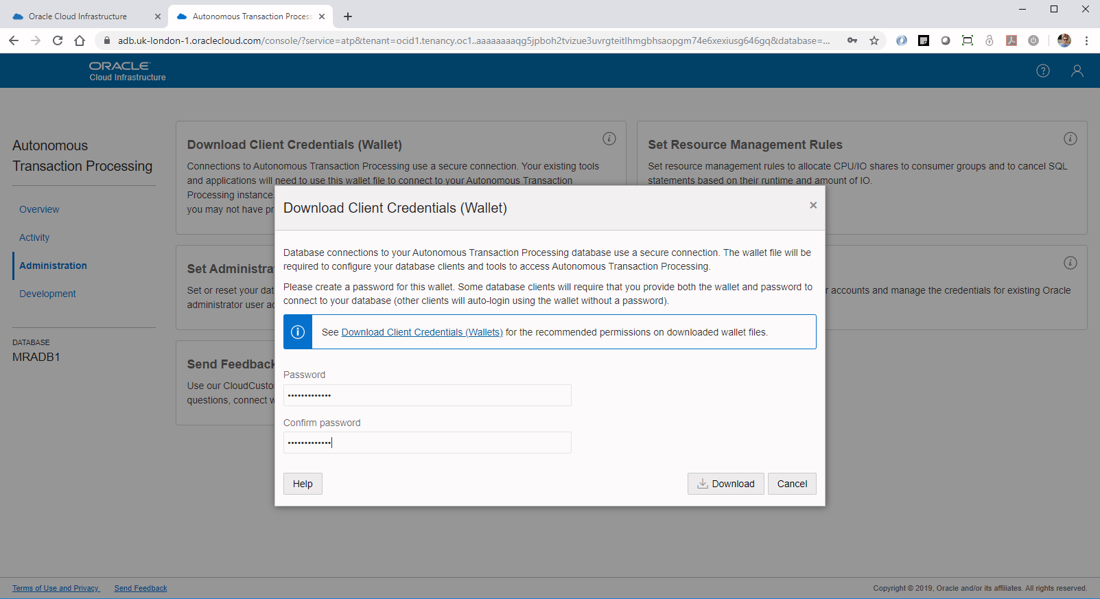
Task: Open the Chrome menu three dots
Action: (1086, 40)
